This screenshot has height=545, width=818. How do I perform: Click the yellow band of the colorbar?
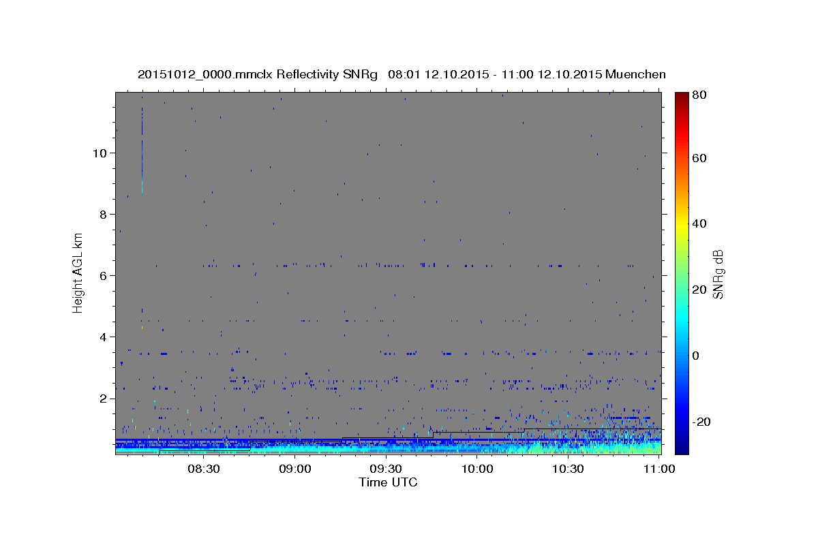[x=682, y=225]
